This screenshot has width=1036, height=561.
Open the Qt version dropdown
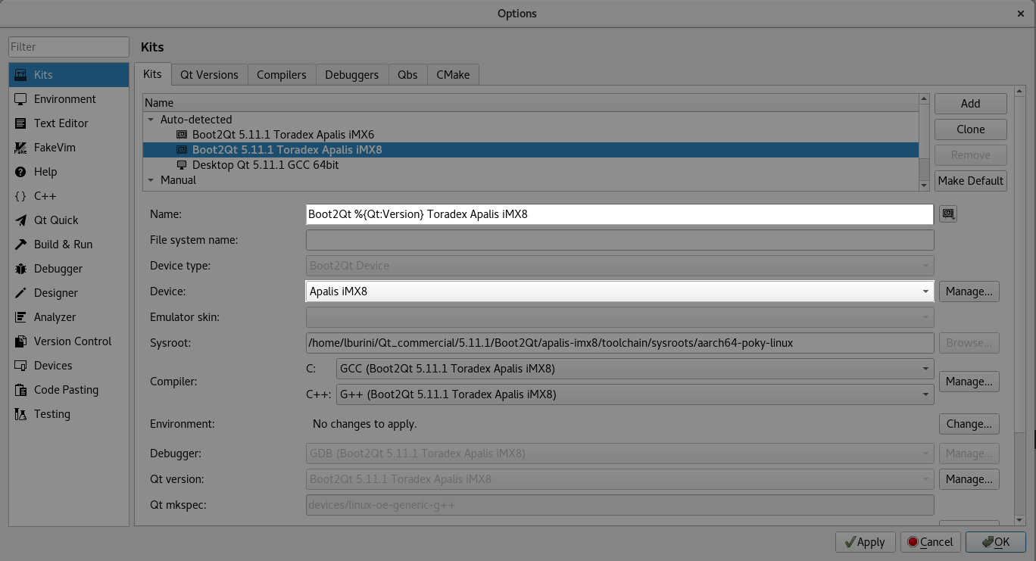point(619,479)
